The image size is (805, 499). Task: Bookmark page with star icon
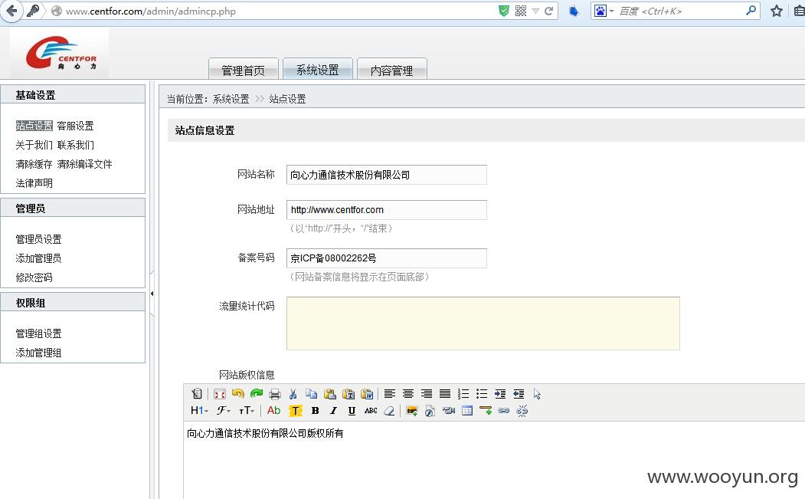point(776,11)
